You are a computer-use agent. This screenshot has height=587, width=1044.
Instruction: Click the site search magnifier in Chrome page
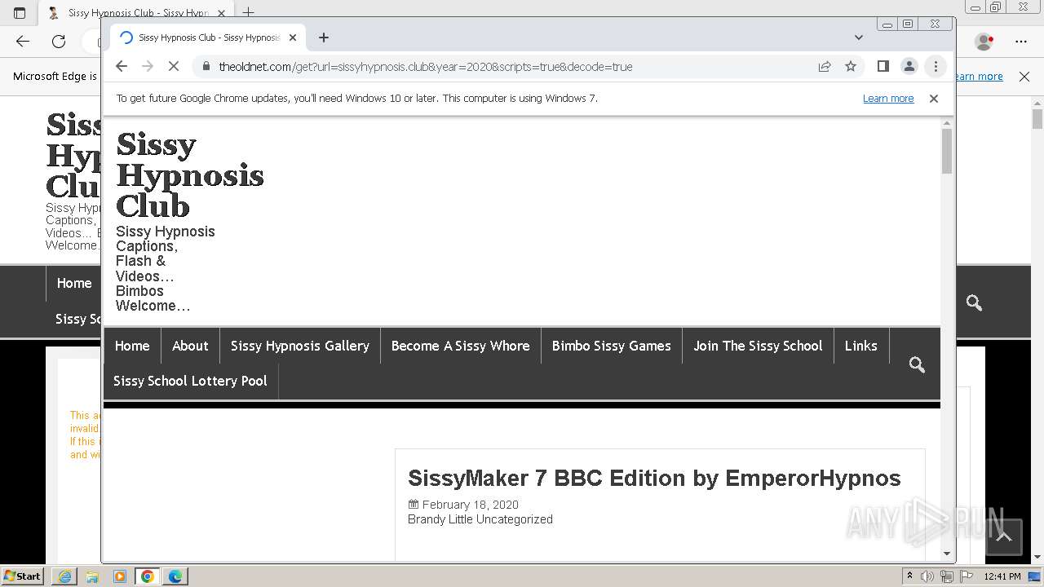(x=917, y=364)
